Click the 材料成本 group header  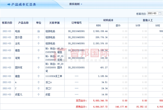click(108, 20)
